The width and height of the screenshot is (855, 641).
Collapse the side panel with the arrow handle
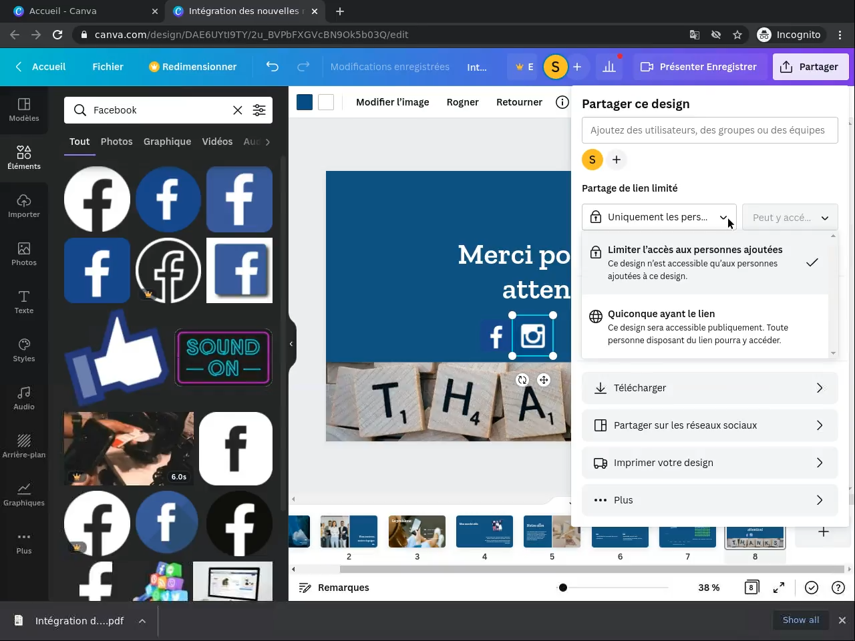tap(291, 344)
